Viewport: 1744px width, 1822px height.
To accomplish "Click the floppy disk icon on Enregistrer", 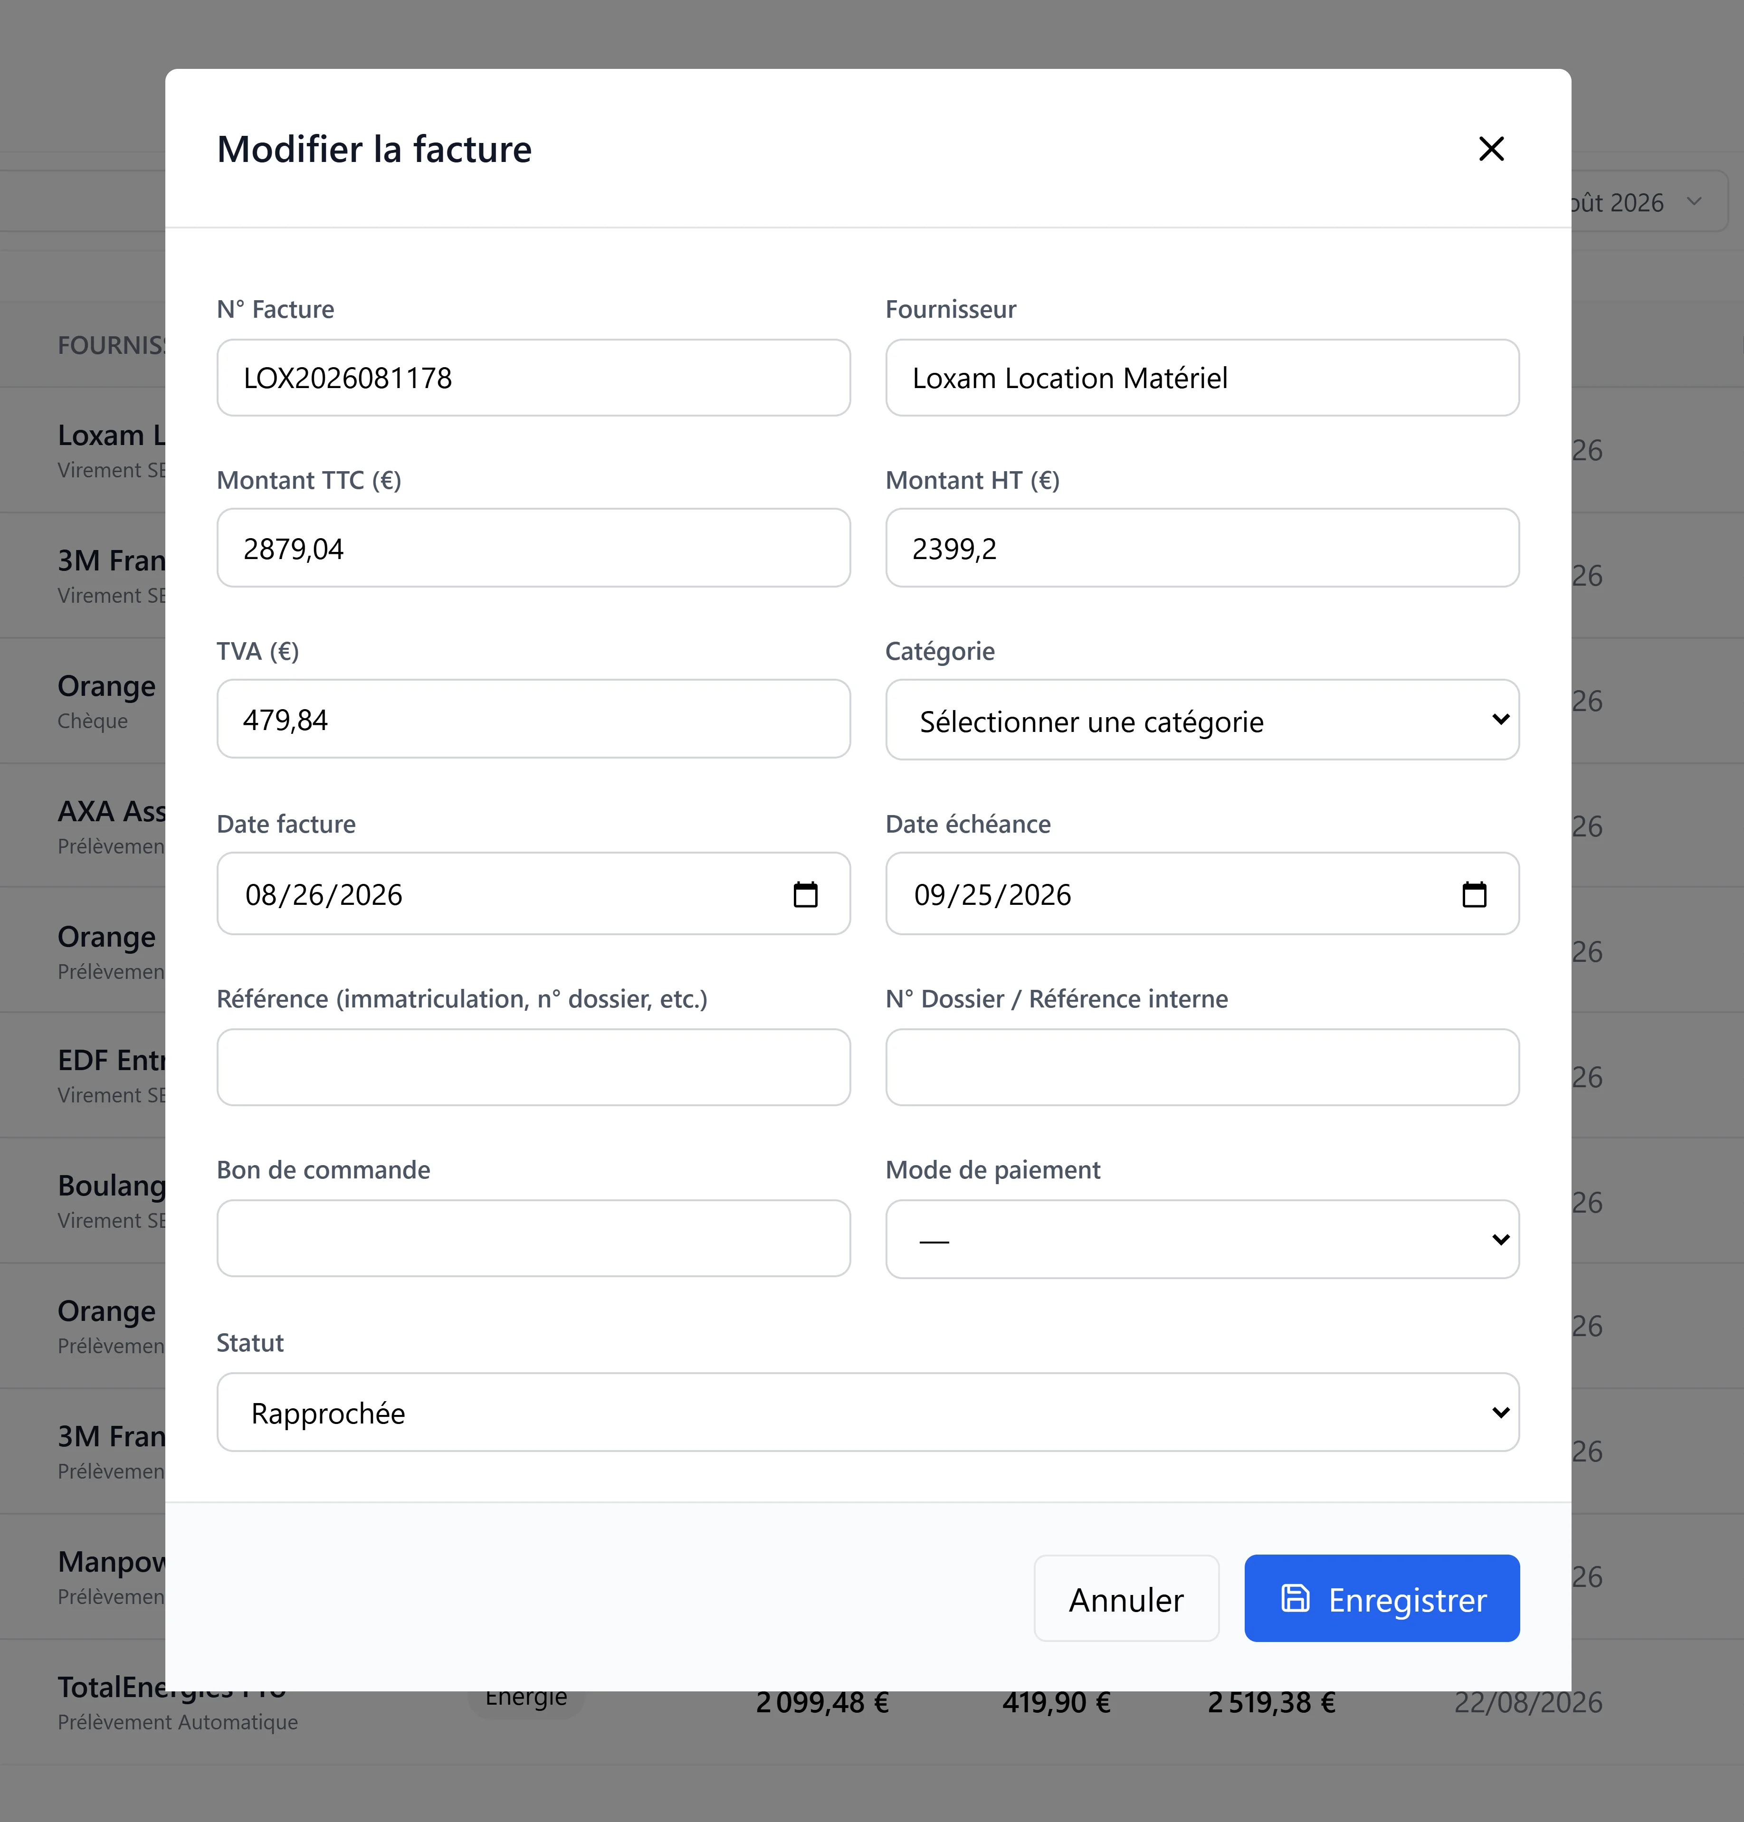I will 1295,1598.
